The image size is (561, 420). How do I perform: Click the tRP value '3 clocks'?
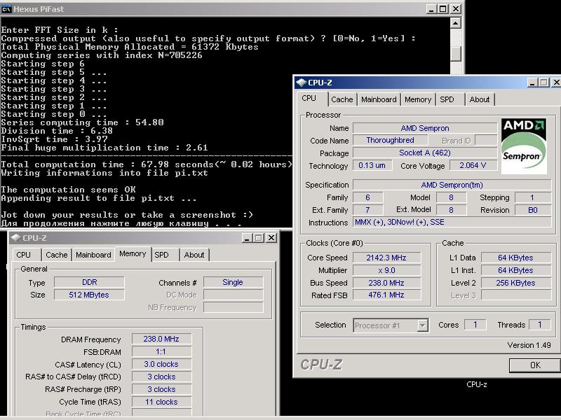(161, 389)
